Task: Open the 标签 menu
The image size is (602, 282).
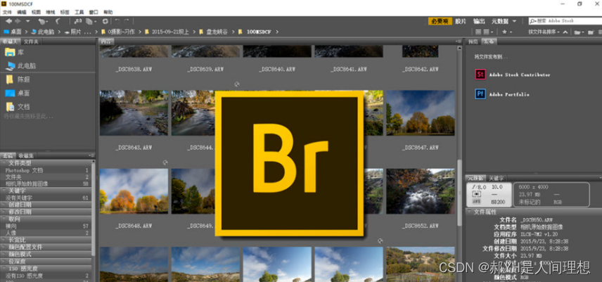Action: (65, 12)
